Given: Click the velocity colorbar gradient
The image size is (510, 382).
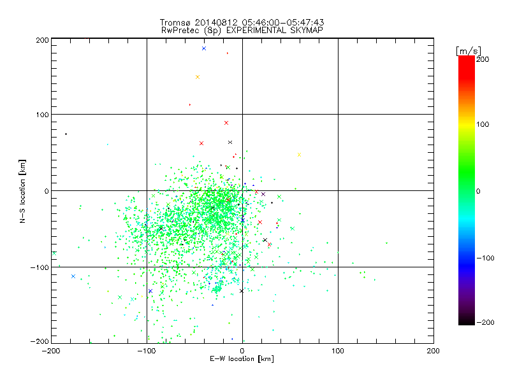Looking at the screenshot, I should (x=467, y=190).
